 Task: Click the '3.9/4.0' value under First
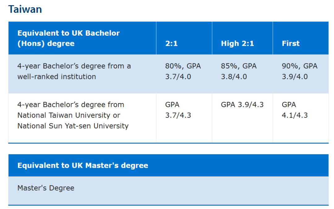click(295, 76)
